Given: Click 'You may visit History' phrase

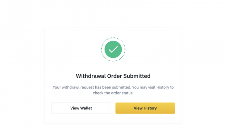Looking at the screenshot, I should [150, 87].
